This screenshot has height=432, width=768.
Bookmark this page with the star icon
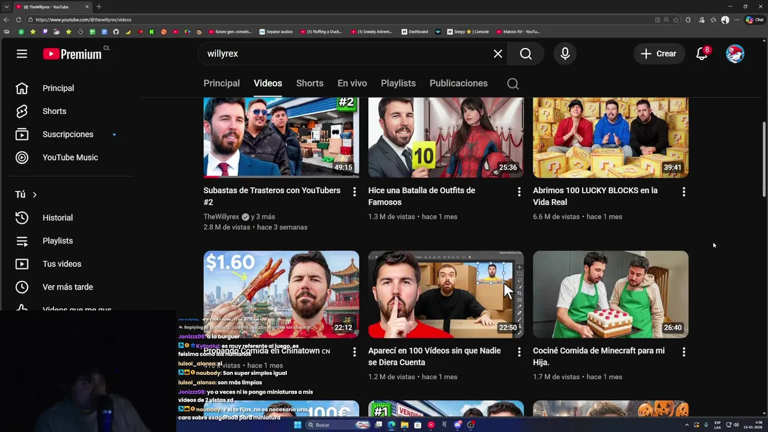676,20
